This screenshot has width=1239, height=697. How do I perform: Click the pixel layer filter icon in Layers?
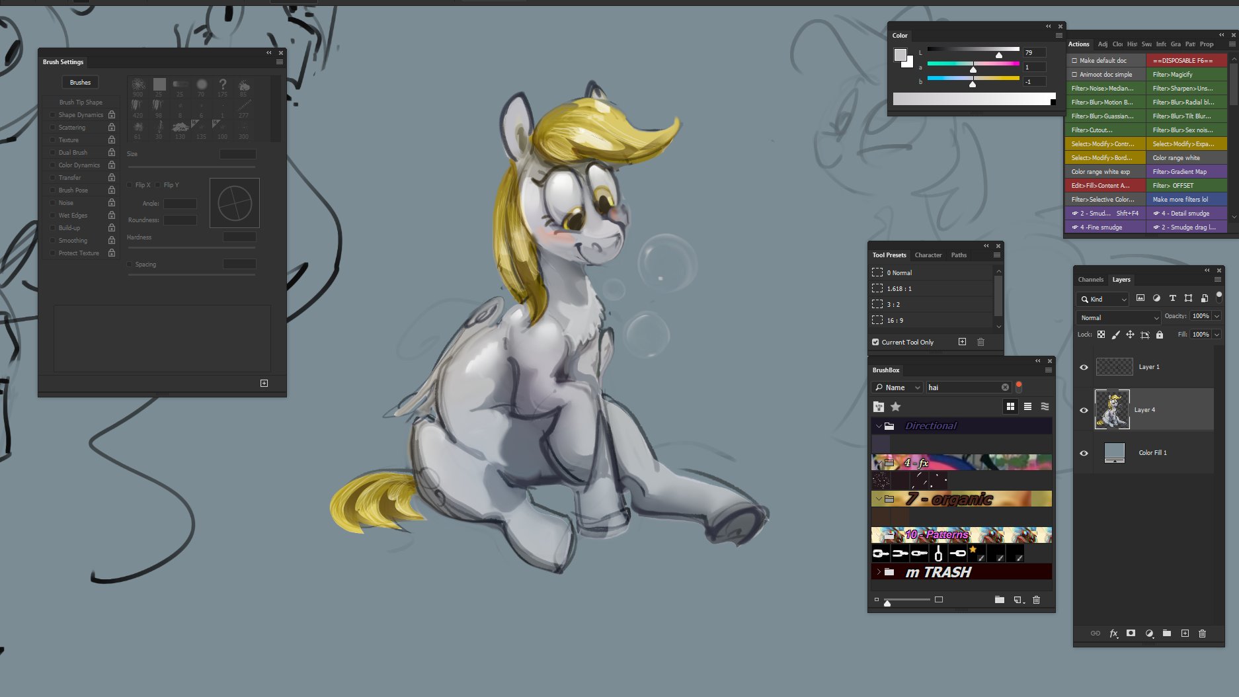click(x=1140, y=298)
